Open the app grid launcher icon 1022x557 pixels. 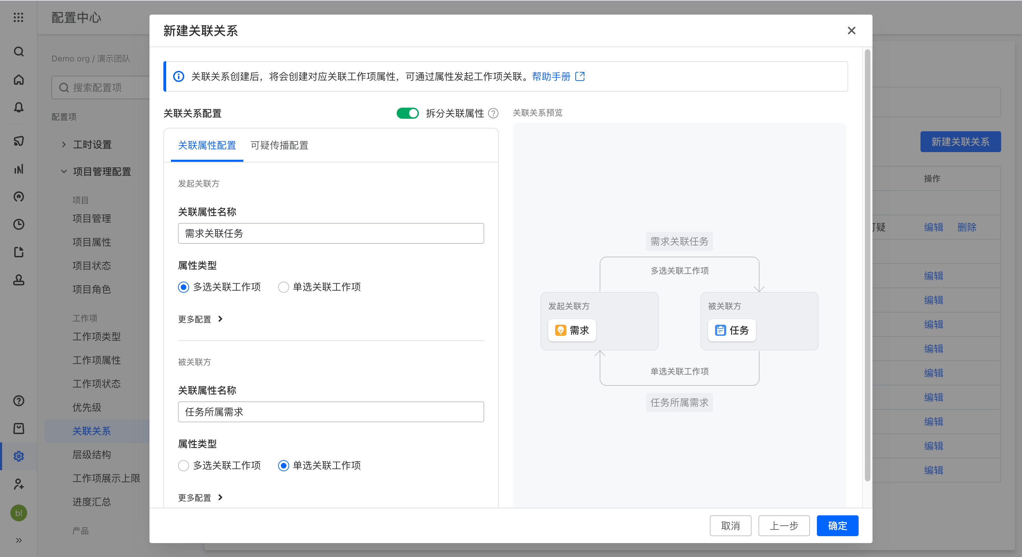[x=18, y=17]
